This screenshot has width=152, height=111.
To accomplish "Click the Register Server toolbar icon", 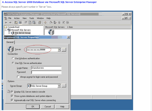I will (x=55, y=23).
